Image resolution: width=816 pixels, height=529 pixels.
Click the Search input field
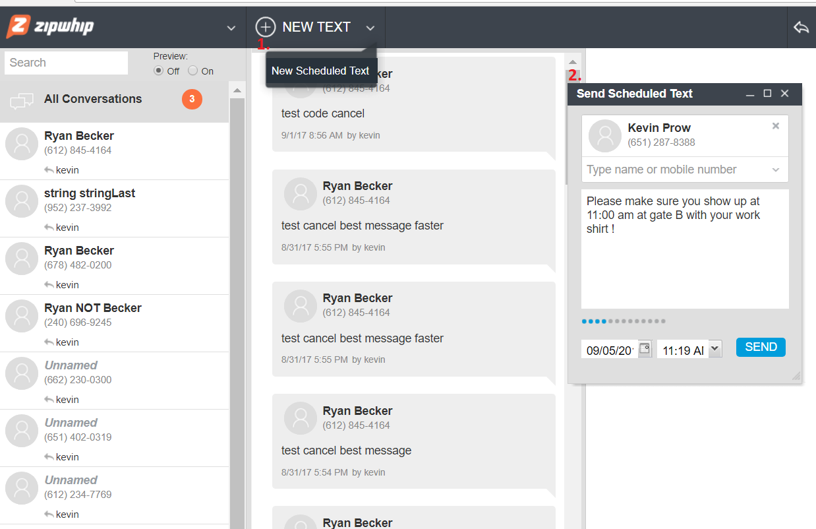(x=66, y=63)
